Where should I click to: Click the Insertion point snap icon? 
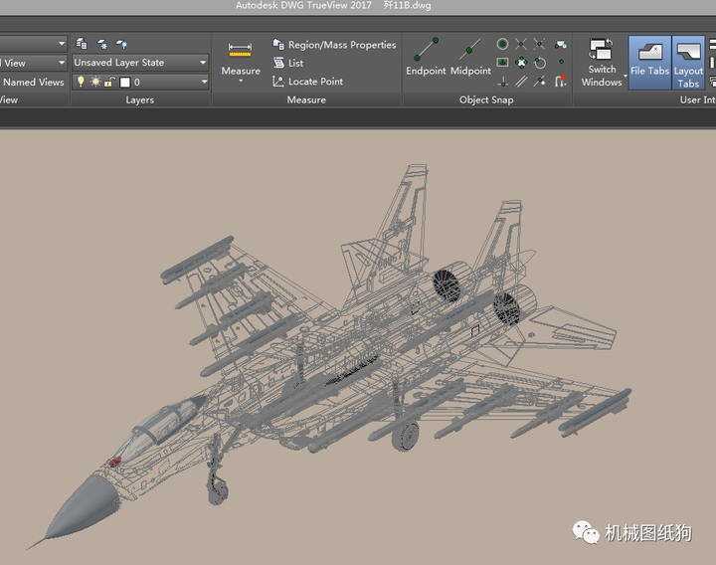(502, 63)
